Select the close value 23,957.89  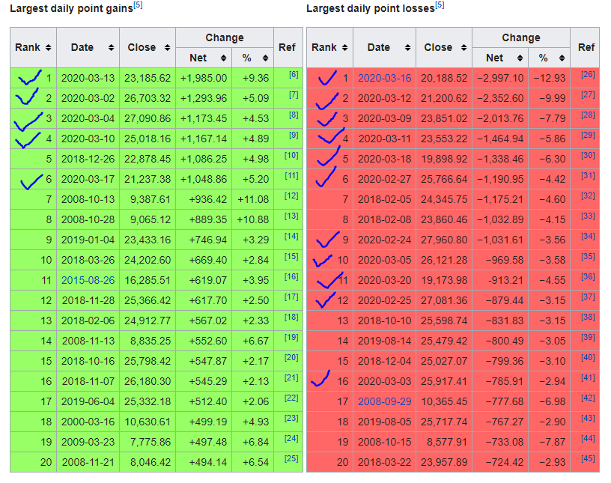click(444, 462)
